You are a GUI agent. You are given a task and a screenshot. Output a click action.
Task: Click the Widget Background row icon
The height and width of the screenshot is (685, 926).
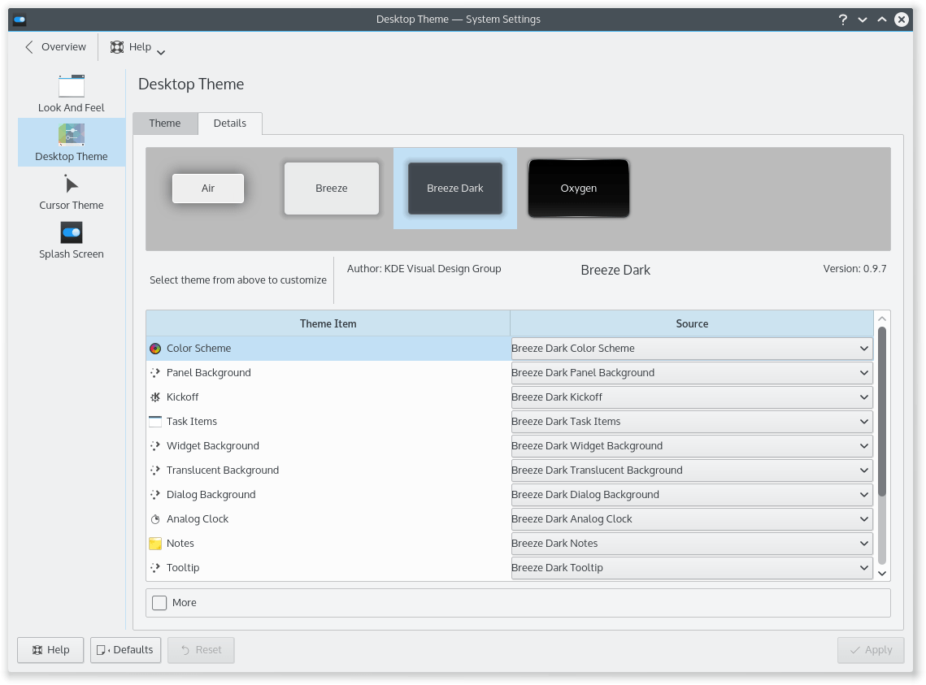[155, 446]
